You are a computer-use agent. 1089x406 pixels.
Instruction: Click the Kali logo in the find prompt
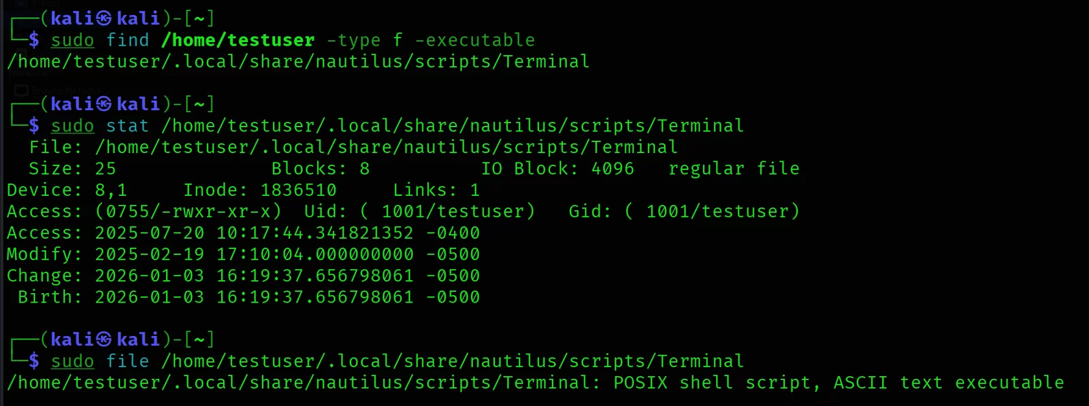point(103,18)
